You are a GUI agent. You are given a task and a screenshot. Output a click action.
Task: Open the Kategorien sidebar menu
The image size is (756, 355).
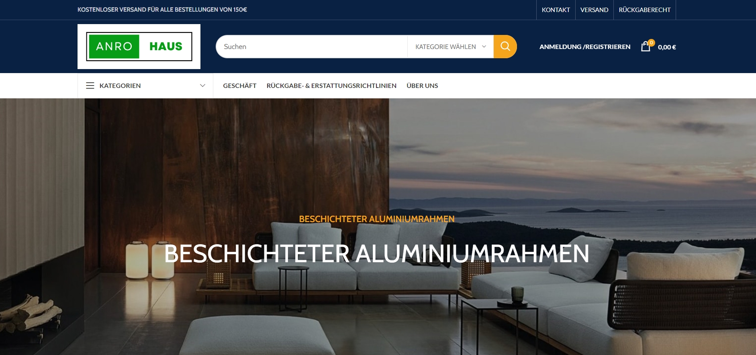coord(145,86)
